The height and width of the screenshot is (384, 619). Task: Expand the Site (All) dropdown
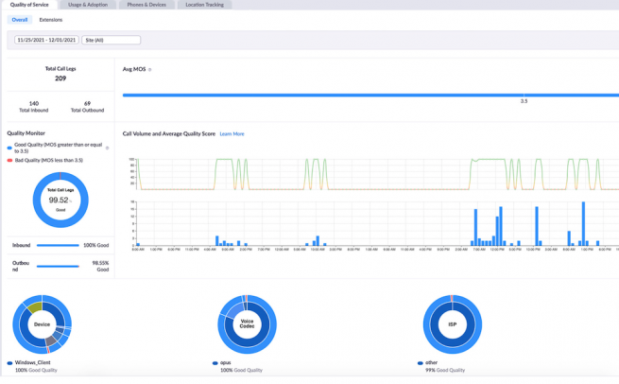pyautogui.click(x=111, y=40)
